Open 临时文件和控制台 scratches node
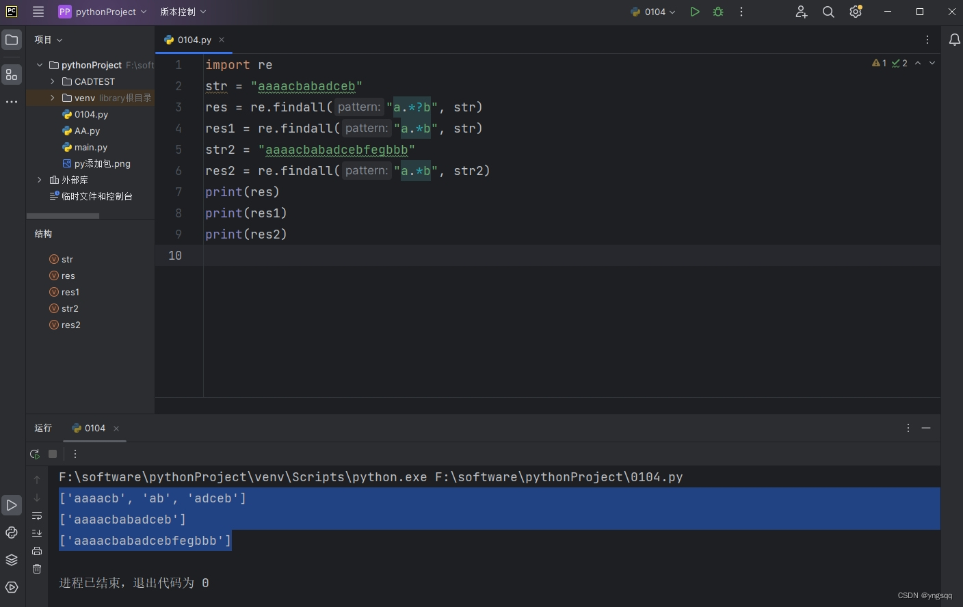The width and height of the screenshot is (963, 607). pyautogui.click(x=90, y=196)
